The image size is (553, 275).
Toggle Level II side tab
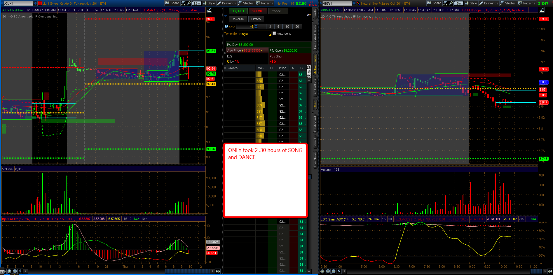(315, 142)
